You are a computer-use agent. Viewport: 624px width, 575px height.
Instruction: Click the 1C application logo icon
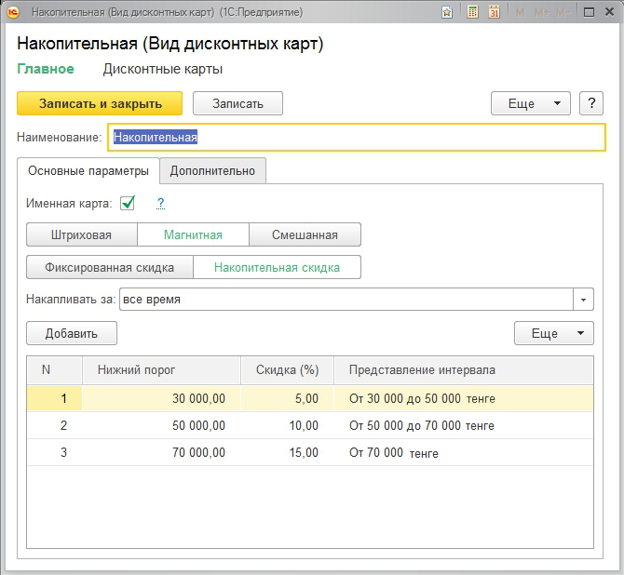[x=13, y=12]
